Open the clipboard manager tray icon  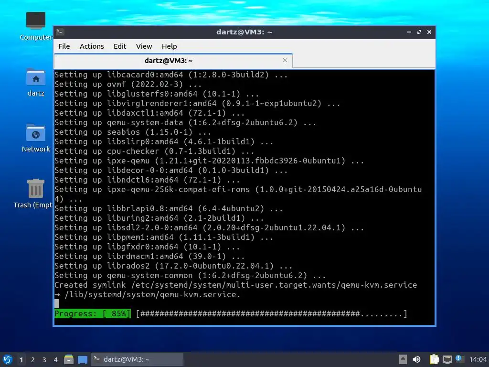434,359
